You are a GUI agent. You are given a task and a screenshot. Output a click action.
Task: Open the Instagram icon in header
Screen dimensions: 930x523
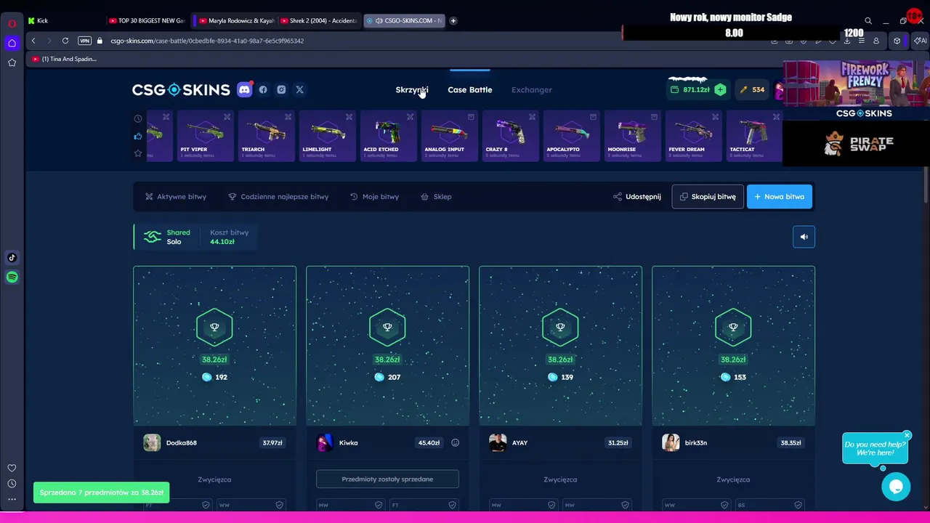tap(281, 90)
